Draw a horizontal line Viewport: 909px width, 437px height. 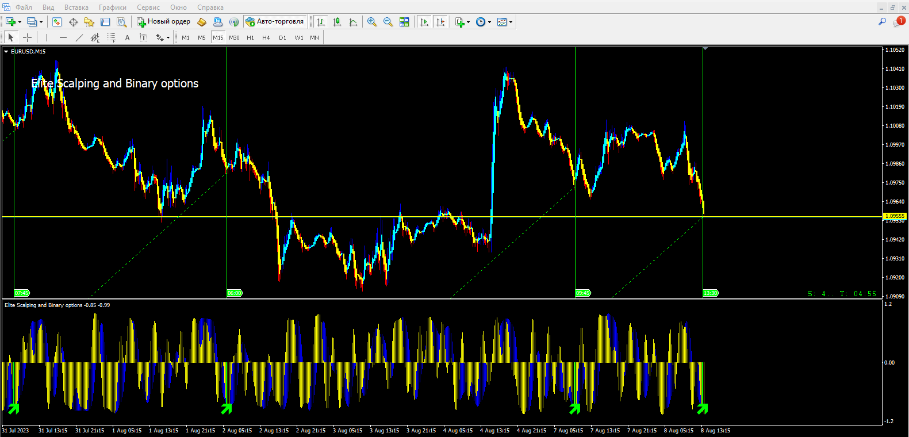pyautogui.click(x=63, y=37)
